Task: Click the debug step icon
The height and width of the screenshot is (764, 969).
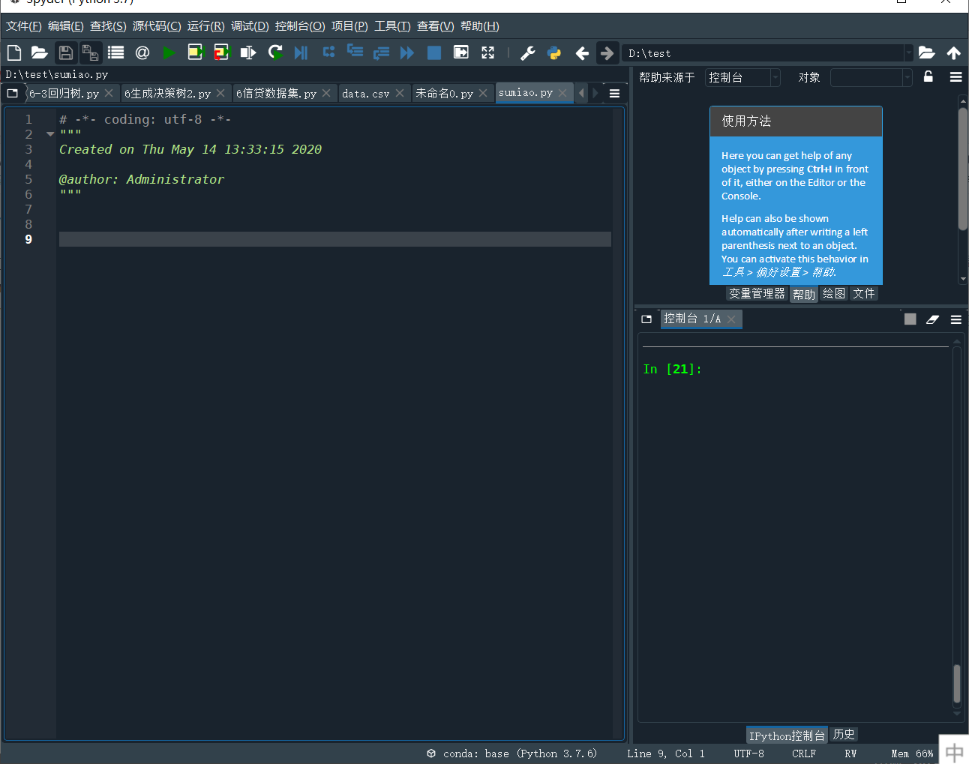Action: 328,52
